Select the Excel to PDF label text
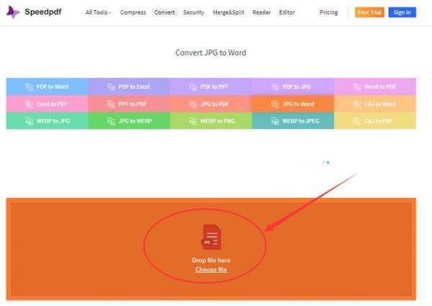 pyautogui.click(x=52, y=104)
